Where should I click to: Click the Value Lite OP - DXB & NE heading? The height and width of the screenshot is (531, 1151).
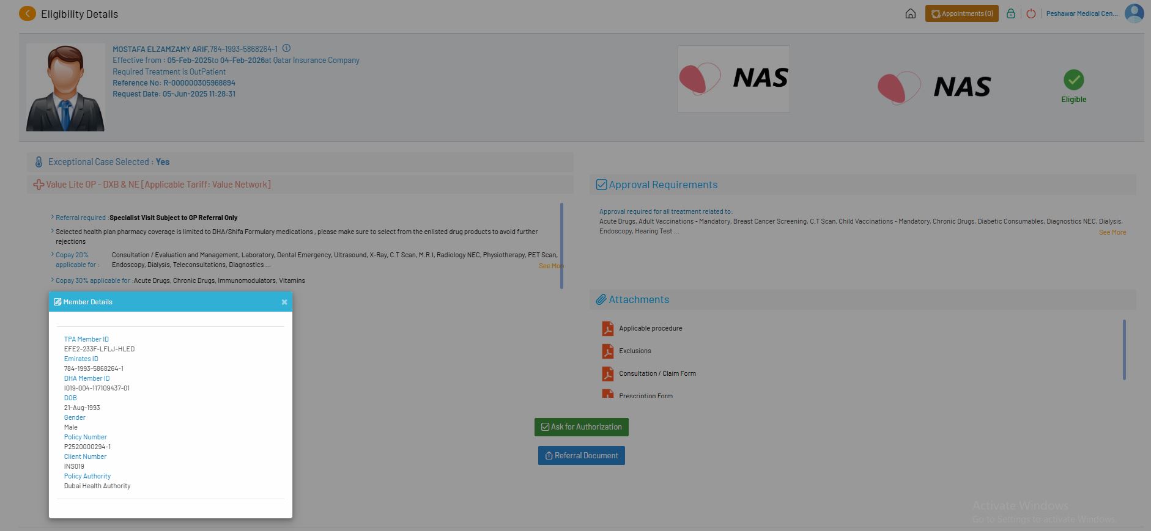click(158, 185)
